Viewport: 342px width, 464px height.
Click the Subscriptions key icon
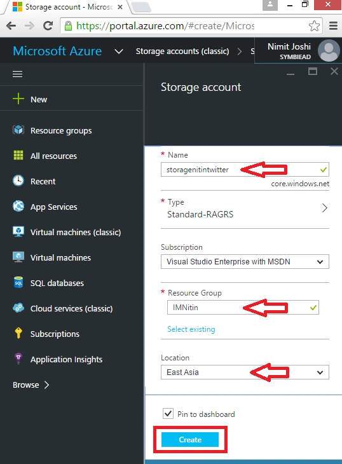click(x=18, y=333)
